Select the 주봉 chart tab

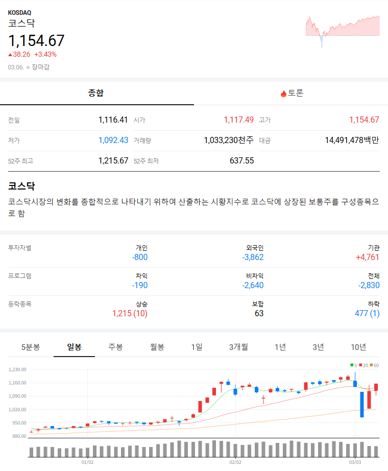point(115,347)
